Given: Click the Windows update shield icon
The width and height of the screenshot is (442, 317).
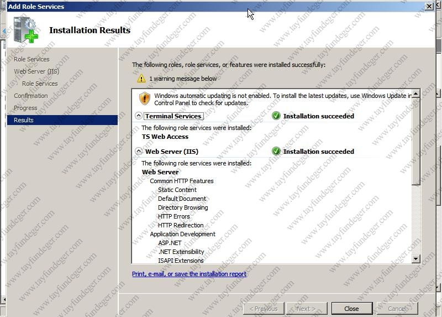Looking at the screenshot, I should [x=145, y=98].
